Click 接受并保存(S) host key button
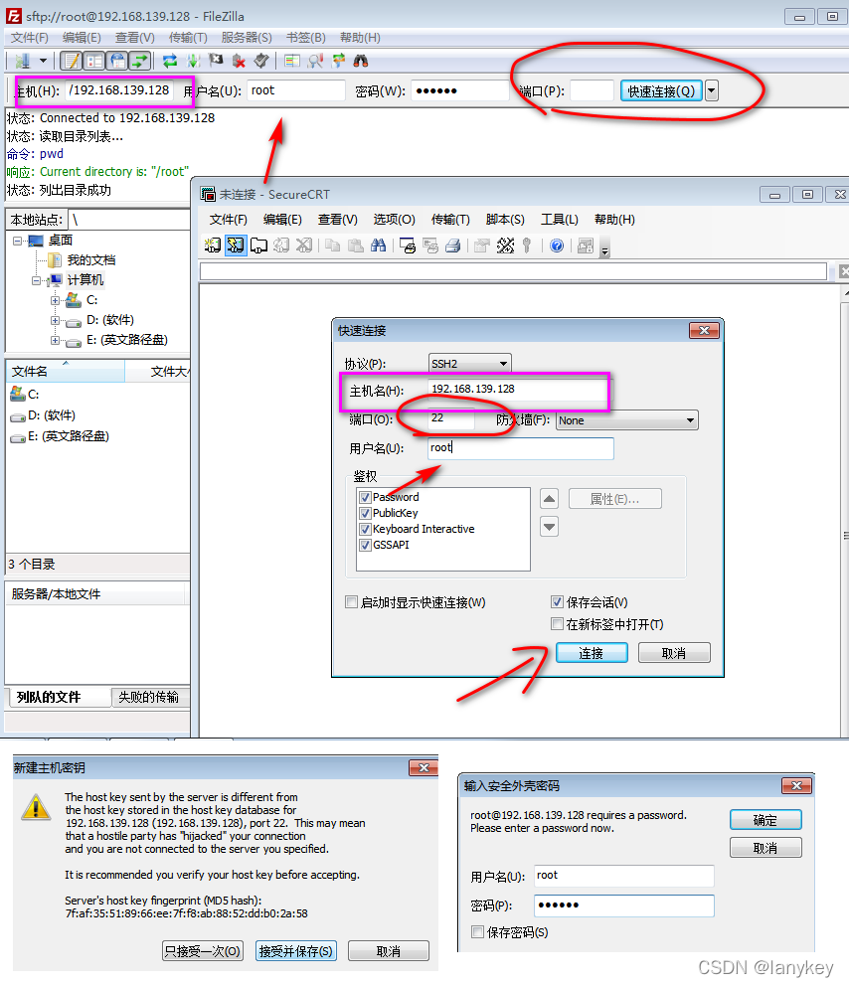 click(296, 950)
